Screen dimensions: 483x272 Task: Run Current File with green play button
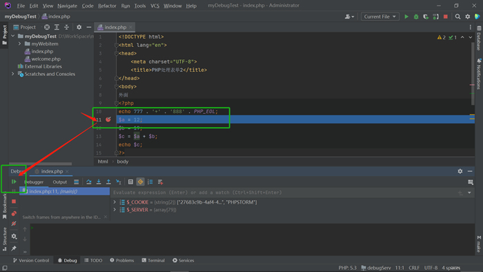click(406, 17)
